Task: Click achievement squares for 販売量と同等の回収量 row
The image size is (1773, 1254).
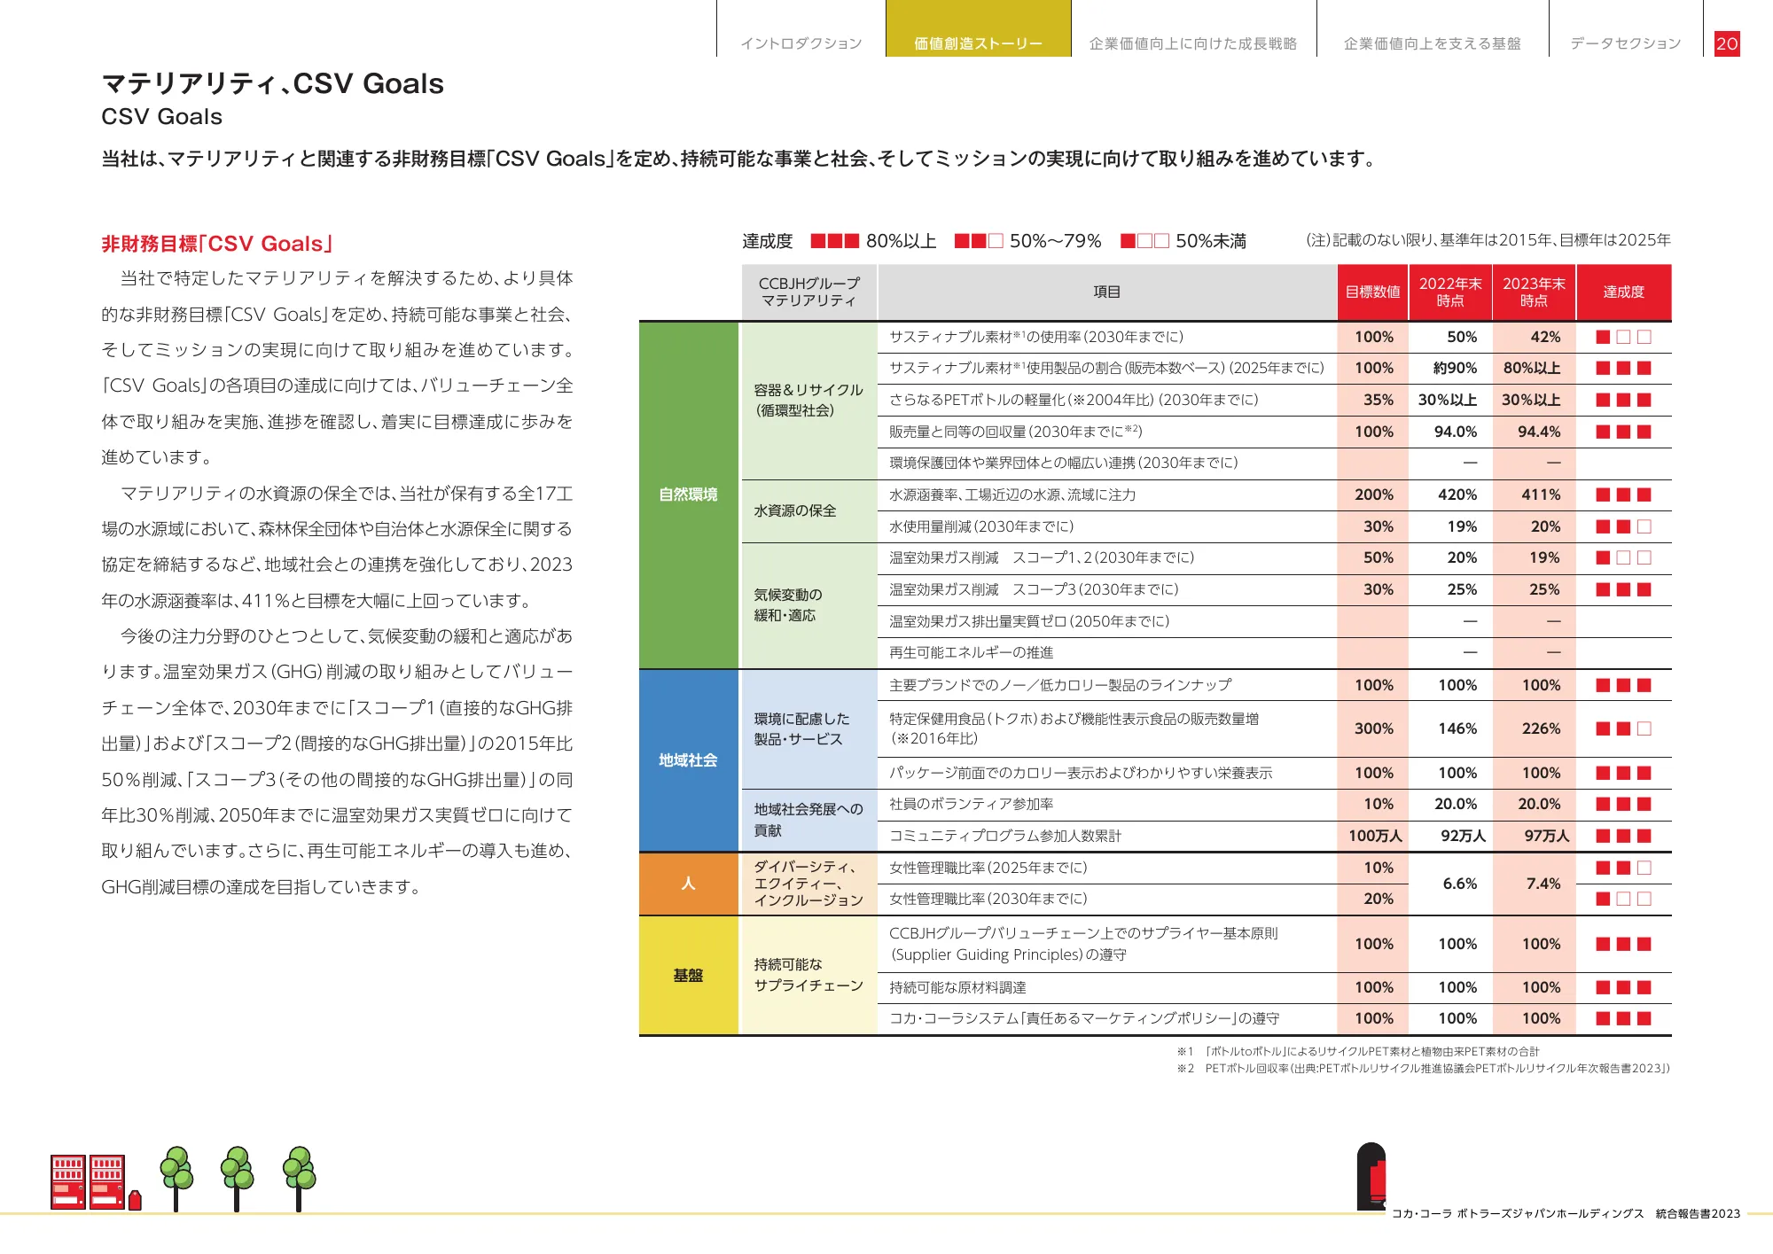Action: point(1624,432)
